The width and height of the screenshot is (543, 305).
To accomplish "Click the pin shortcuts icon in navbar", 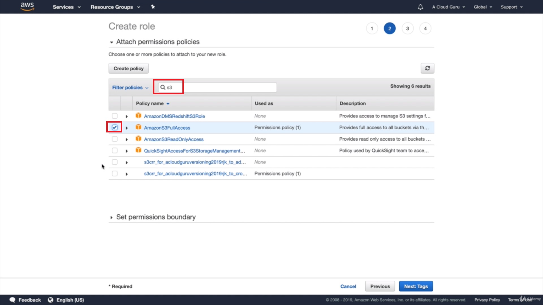I will (153, 7).
